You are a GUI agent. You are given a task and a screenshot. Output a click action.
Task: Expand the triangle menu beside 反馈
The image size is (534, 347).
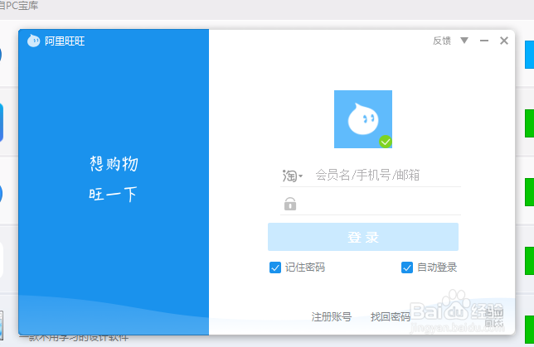tap(464, 41)
